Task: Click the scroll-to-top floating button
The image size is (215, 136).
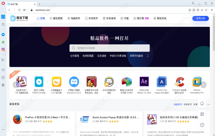Action: (x=202, y=125)
